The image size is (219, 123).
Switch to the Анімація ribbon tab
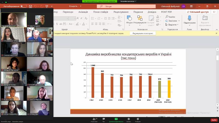[83, 12]
